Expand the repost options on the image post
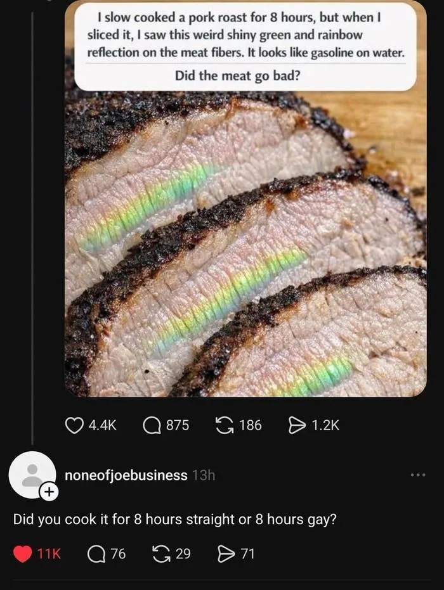Screen dimensions: 444x590 pos(223,425)
